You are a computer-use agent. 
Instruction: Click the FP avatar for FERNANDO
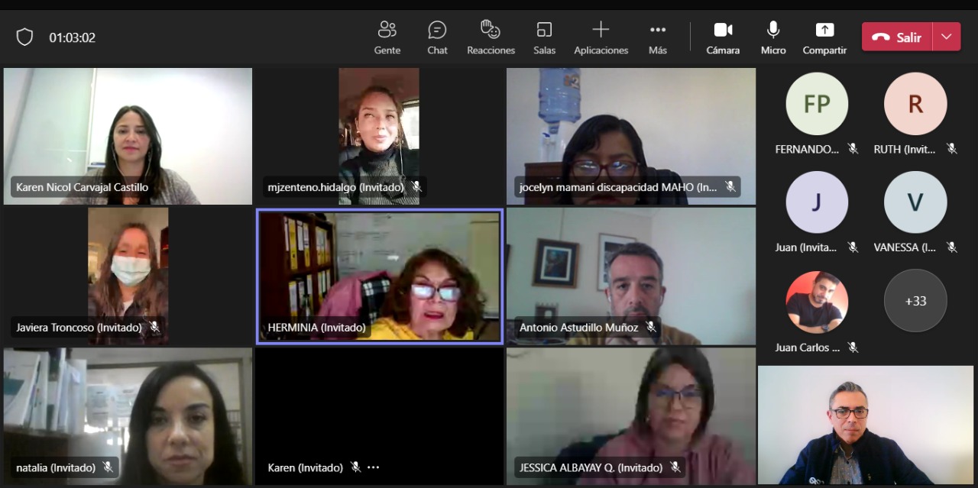point(817,104)
